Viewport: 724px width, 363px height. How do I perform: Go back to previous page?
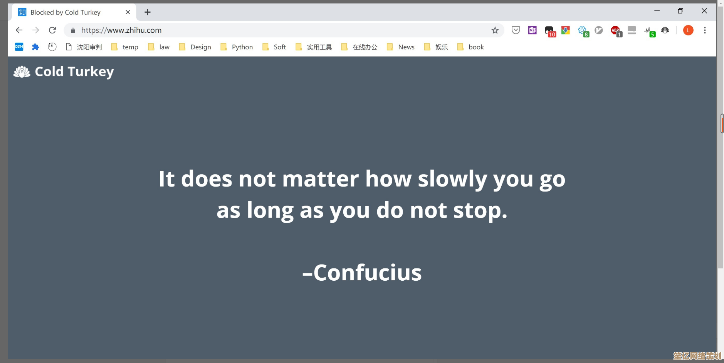tap(19, 30)
